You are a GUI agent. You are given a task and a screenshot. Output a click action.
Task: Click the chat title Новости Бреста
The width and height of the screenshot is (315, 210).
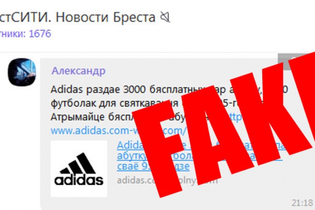coord(105,17)
